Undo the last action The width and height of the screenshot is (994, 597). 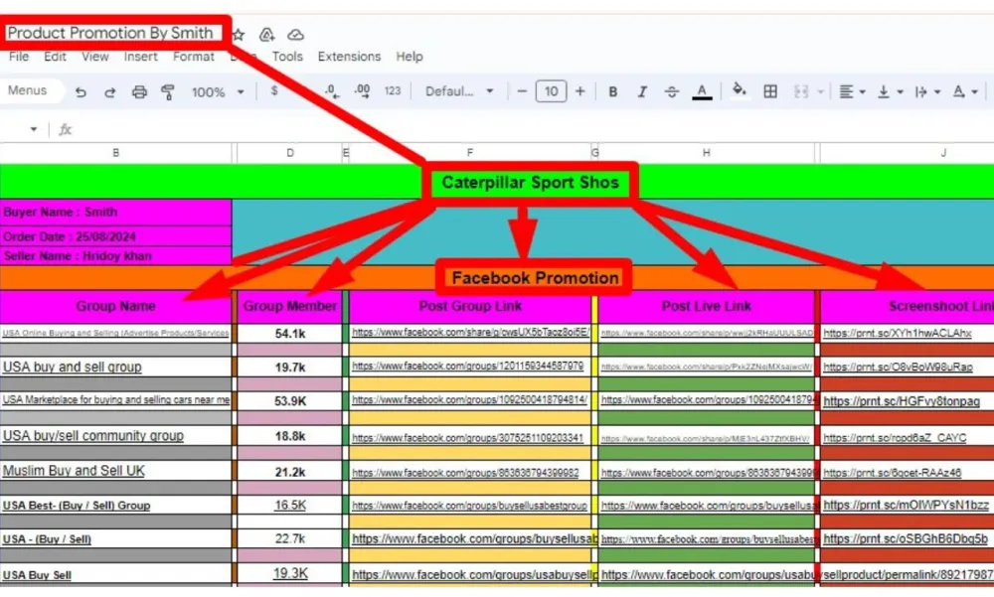pyautogui.click(x=81, y=92)
